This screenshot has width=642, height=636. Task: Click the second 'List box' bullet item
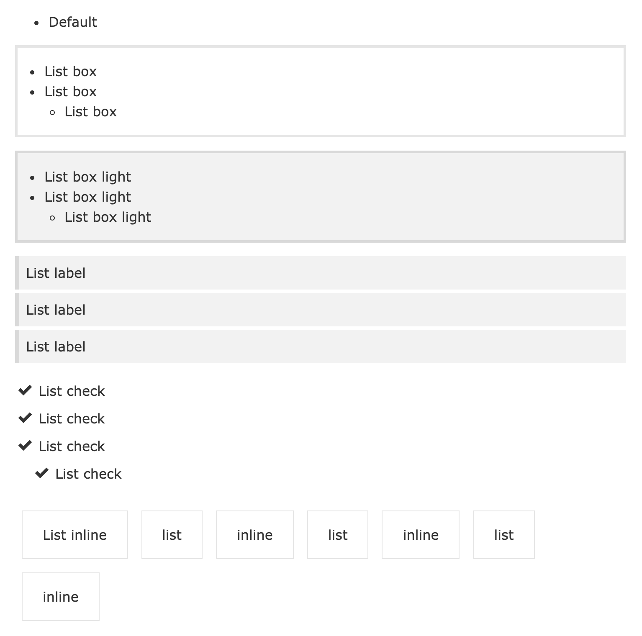point(71,92)
